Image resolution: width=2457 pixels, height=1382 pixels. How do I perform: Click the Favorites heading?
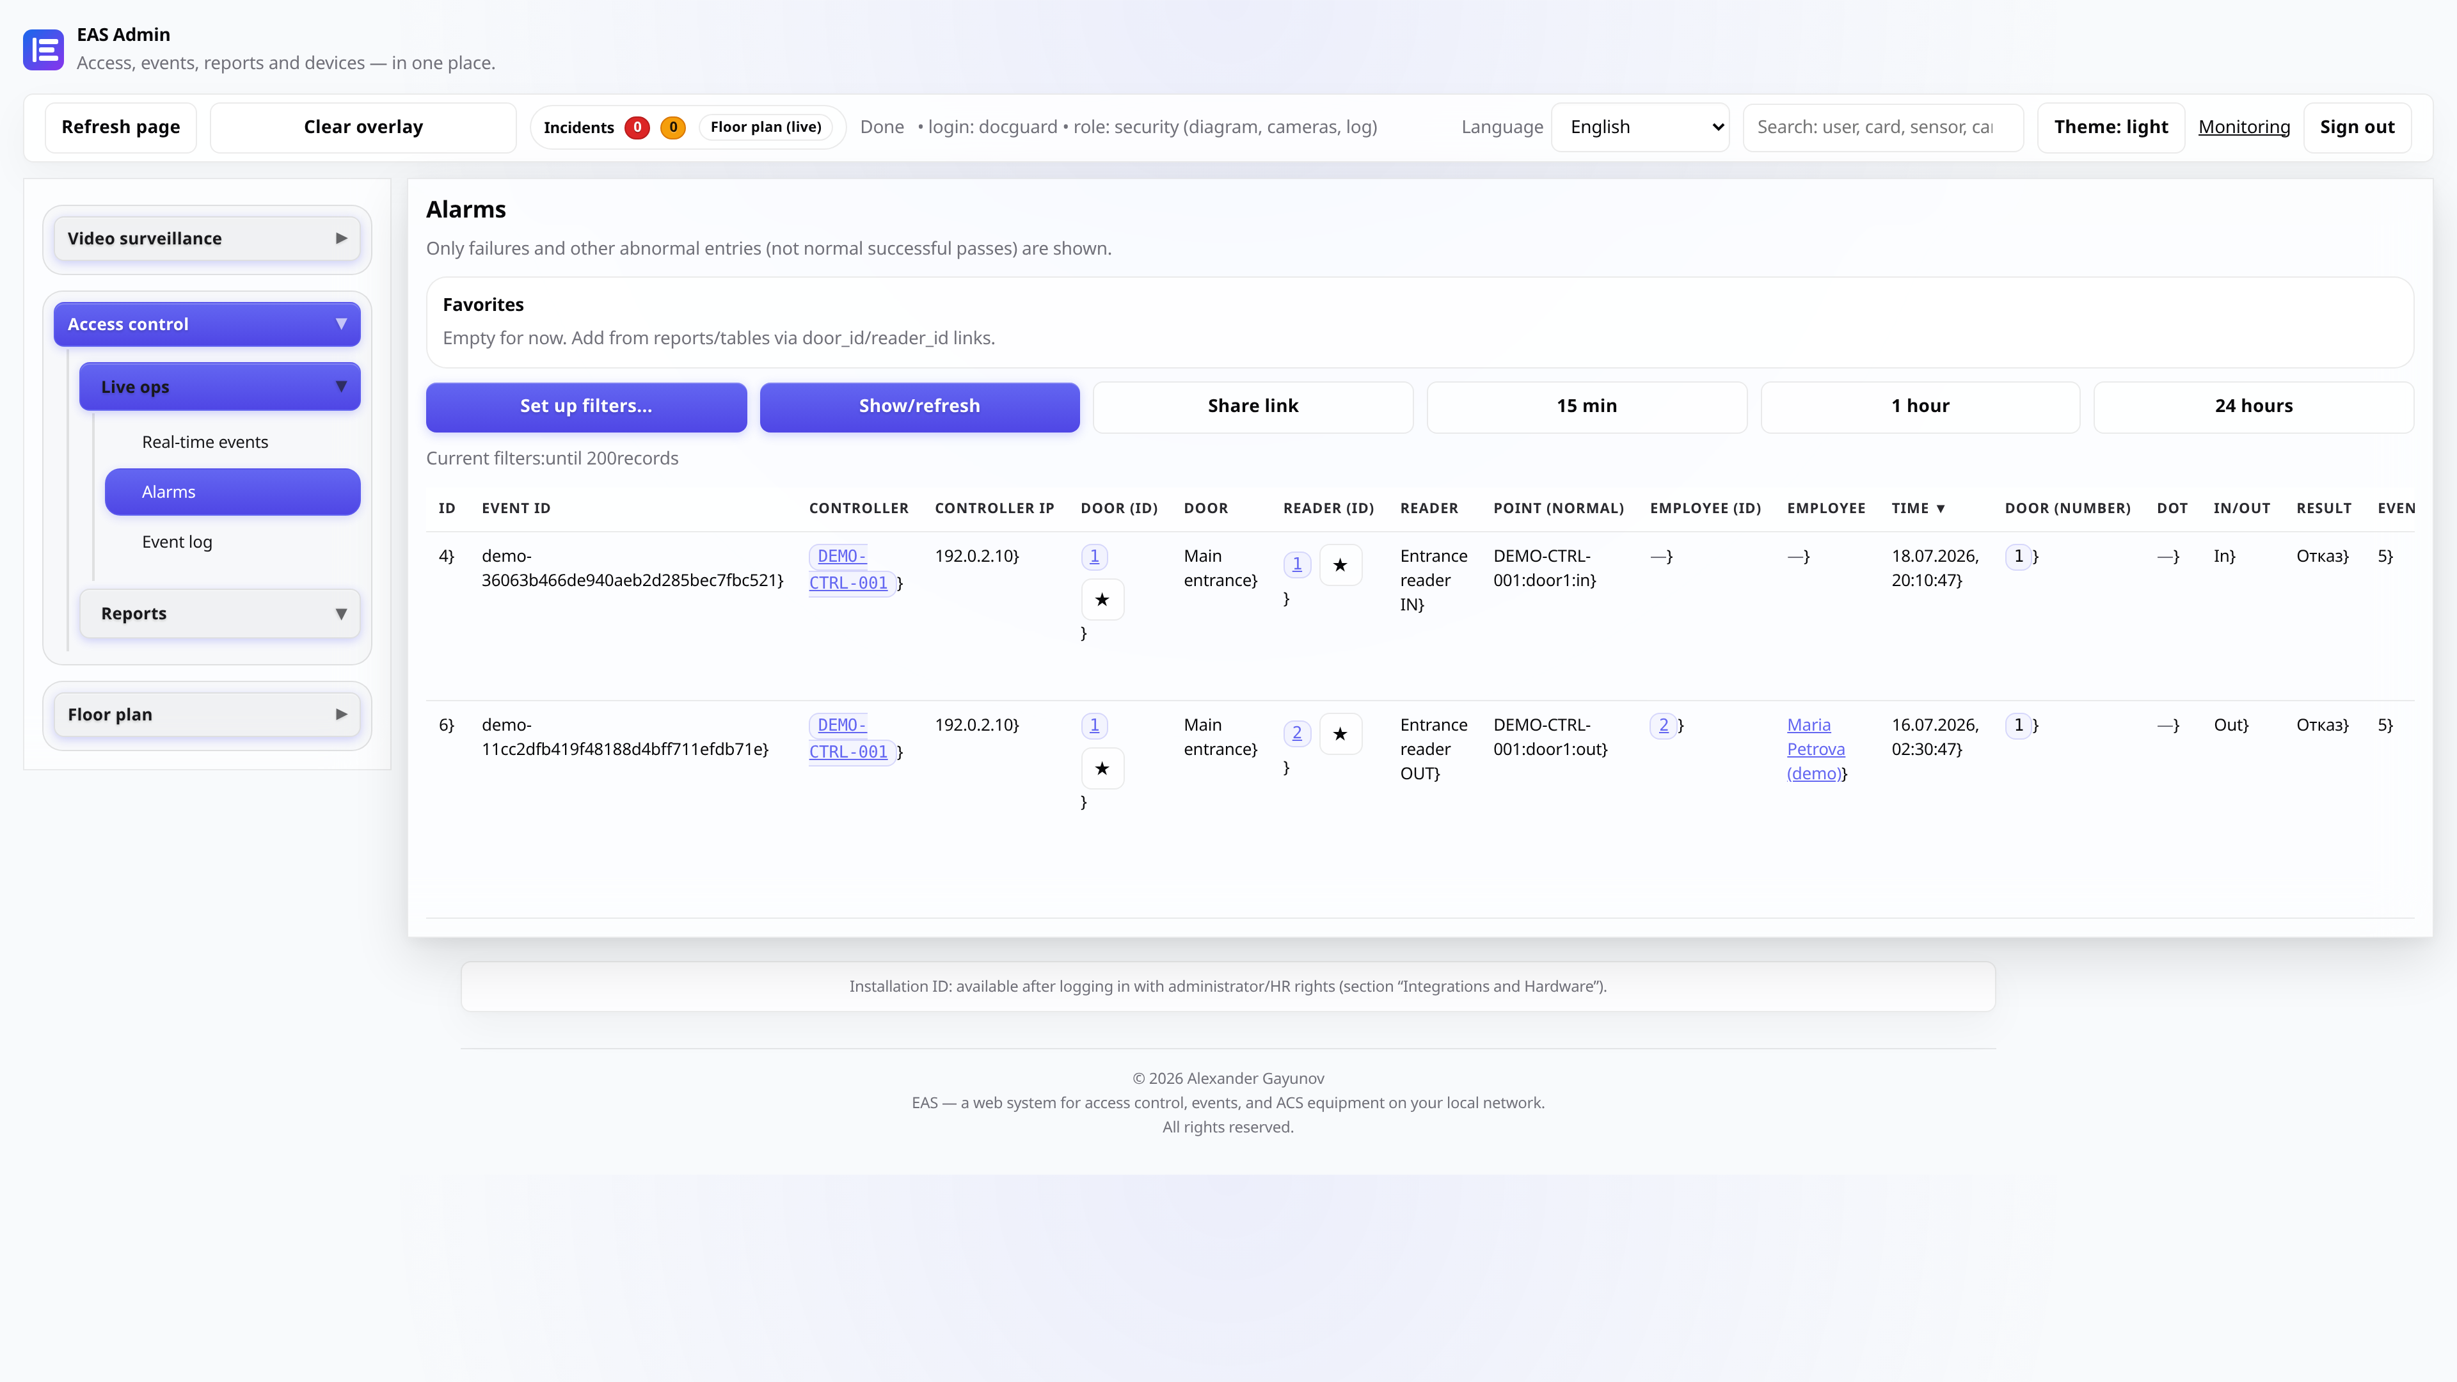pyautogui.click(x=484, y=305)
